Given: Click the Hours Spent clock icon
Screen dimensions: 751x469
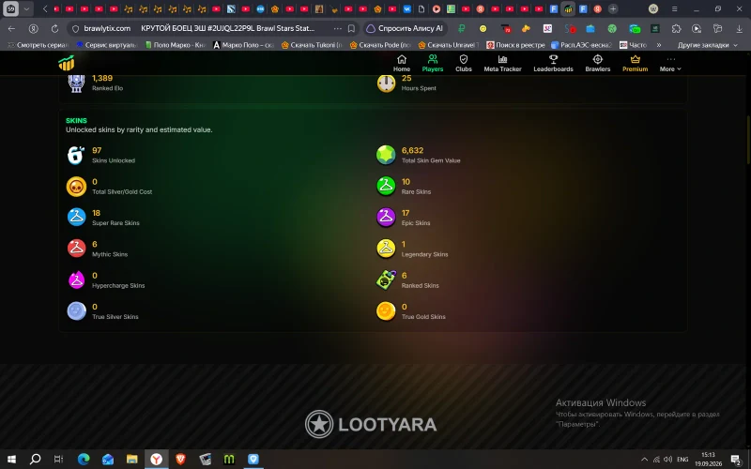Looking at the screenshot, I should (386, 83).
